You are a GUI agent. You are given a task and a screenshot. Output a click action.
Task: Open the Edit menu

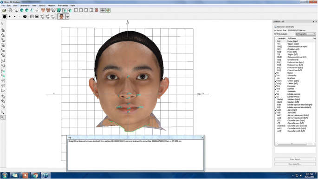tap(9, 6)
